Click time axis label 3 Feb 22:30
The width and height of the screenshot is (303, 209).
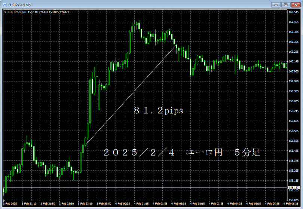coord(67,204)
